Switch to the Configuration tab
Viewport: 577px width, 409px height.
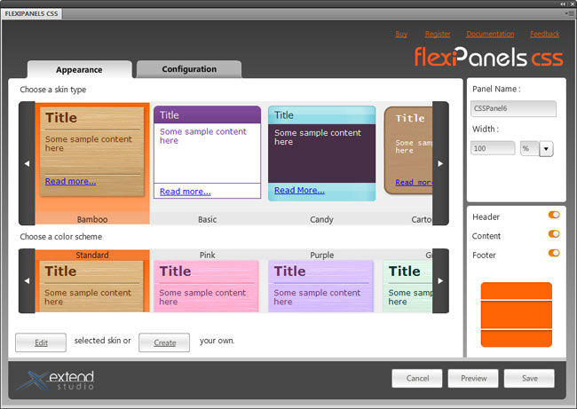[x=189, y=69]
